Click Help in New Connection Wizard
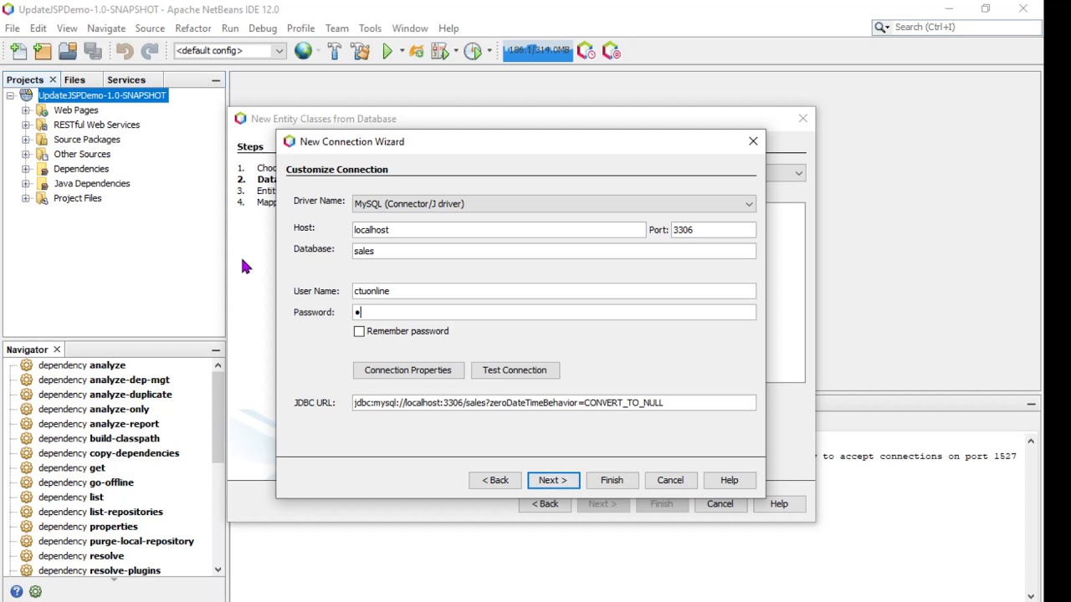Image resolution: width=1071 pixels, height=602 pixels. pos(730,480)
